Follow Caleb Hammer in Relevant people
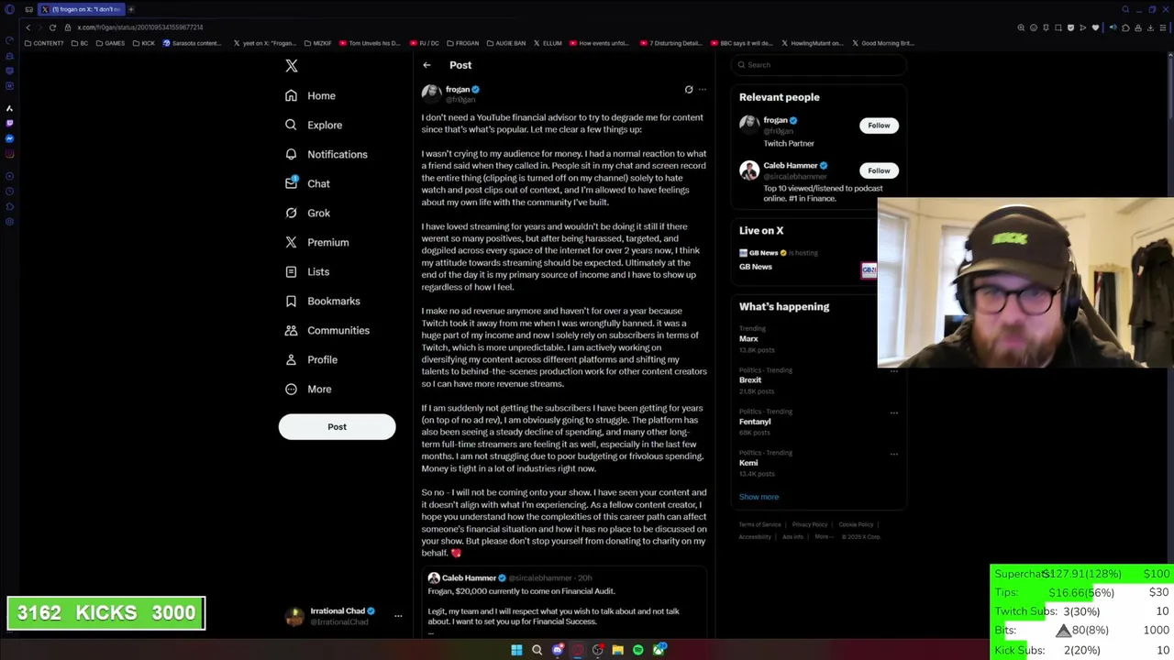The image size is (1174, 660). pyautogui.click(x=879, y=170)
